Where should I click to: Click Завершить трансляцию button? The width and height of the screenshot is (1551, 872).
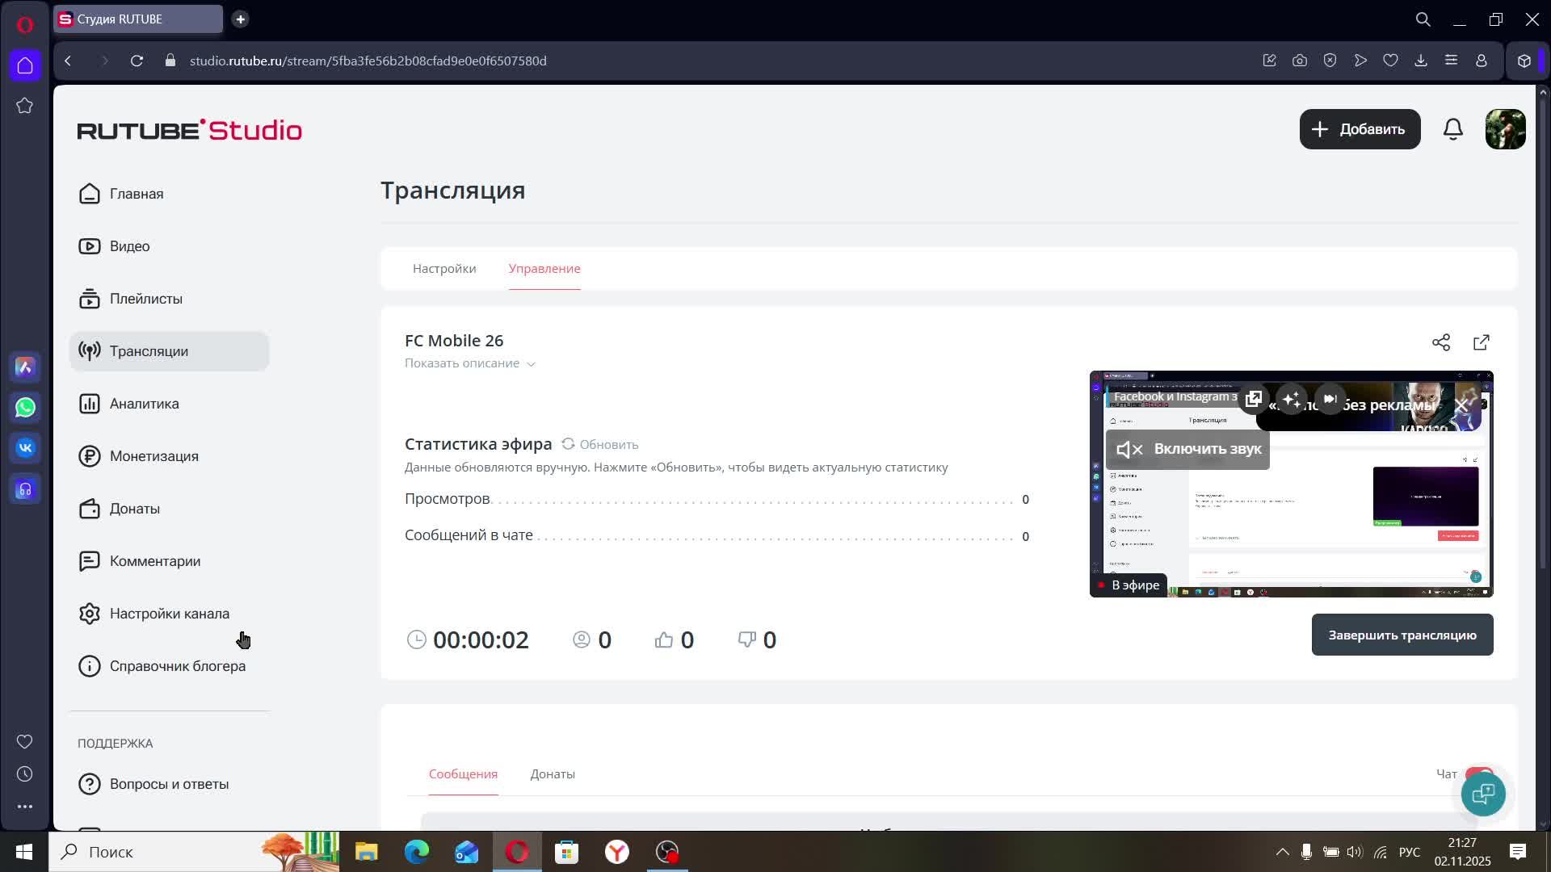tap(1402, 635)
